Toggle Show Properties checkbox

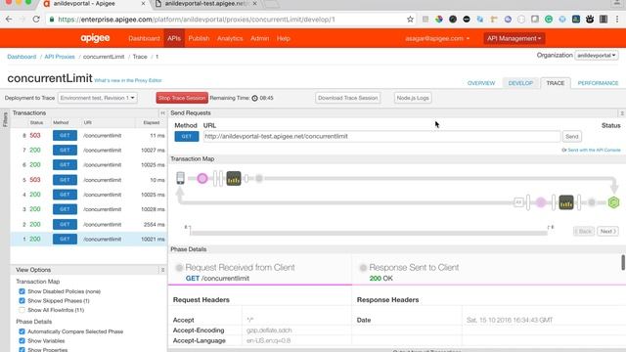[22, 350]
